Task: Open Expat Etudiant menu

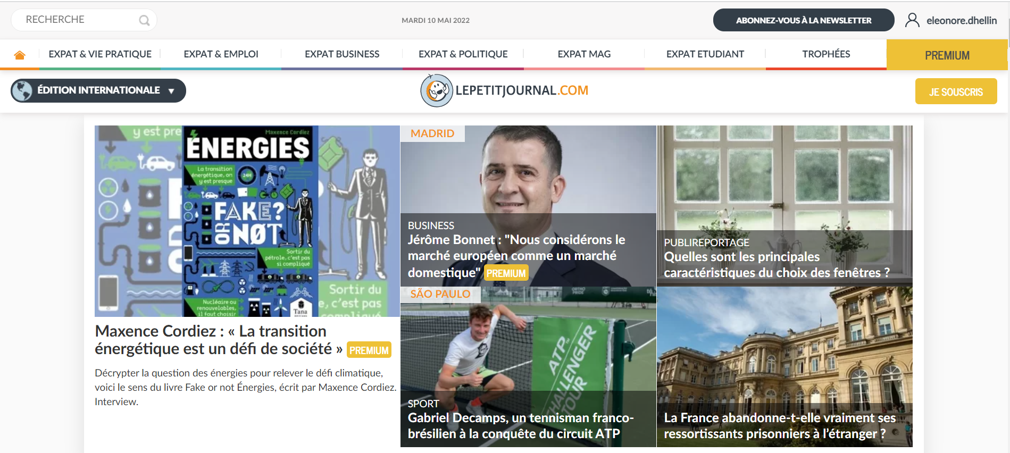Action: (x=705, y=54)
